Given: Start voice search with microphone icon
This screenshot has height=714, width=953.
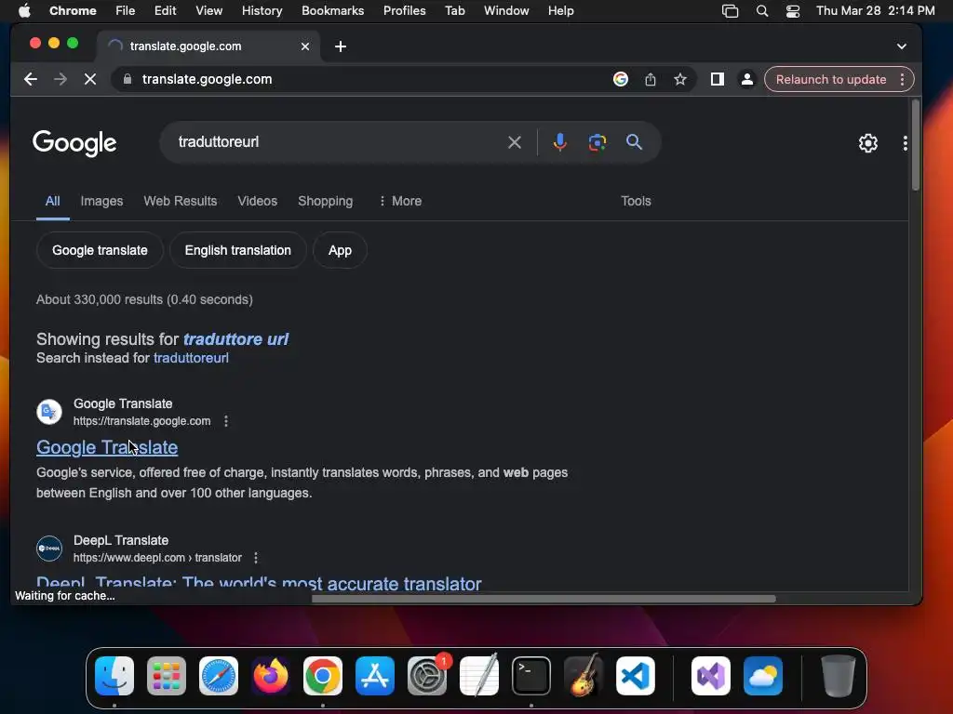Looking at the screenshot, I should tap(559, 142).
